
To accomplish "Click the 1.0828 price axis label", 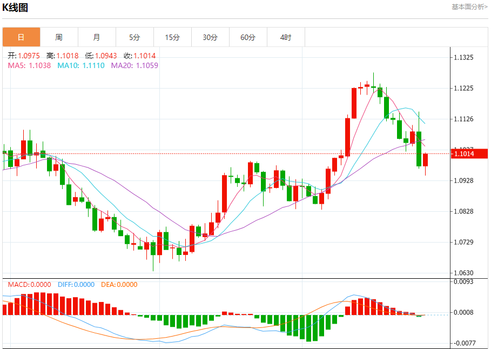I will click(x=464, y=211).
